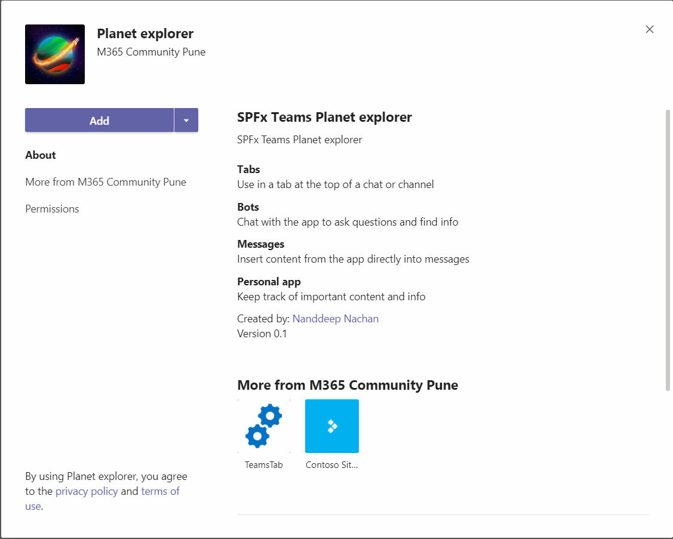The width and height of the screenshot is (673, 539).
Task: Click the Bots capability heading
Action: click(248, 207)
